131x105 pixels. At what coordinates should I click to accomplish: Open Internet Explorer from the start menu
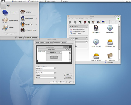[x=10, y=13]
